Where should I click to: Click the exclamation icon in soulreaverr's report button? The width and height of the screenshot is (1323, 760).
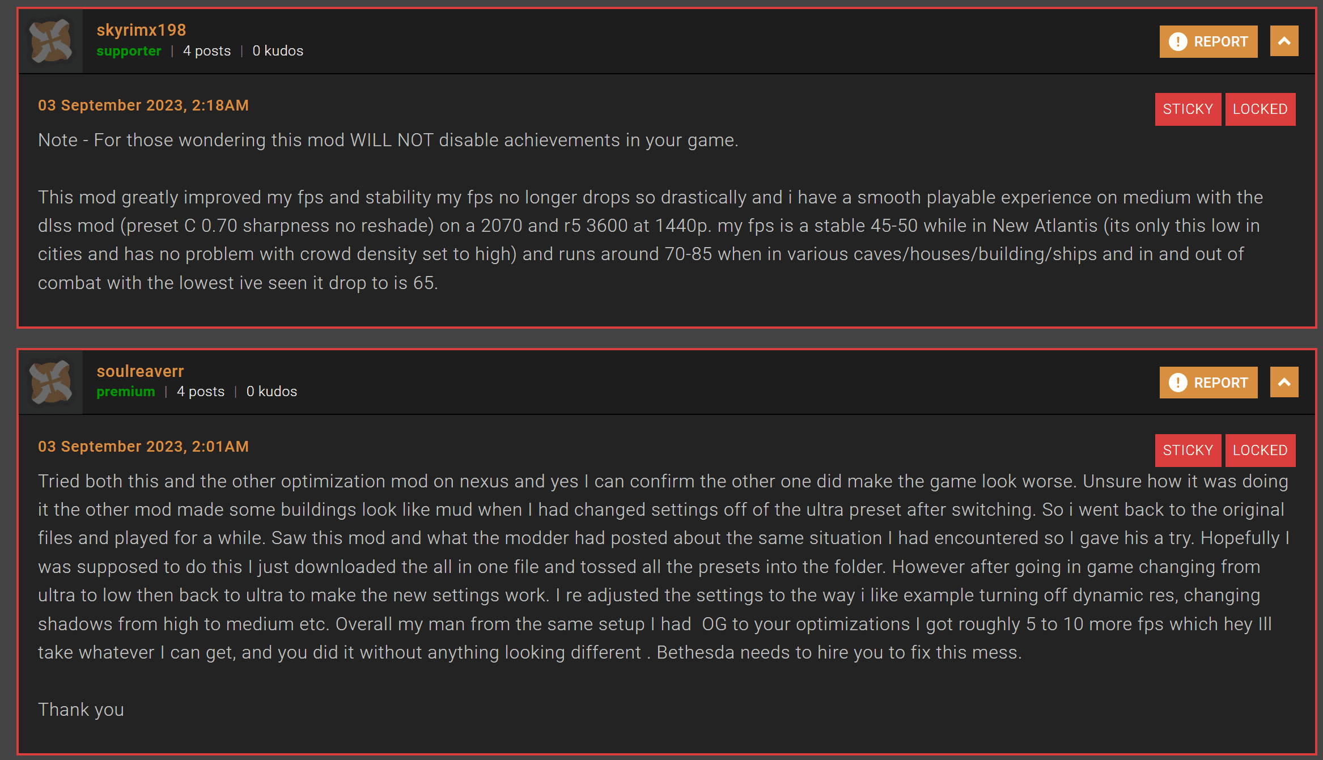tap(1178, 383)
